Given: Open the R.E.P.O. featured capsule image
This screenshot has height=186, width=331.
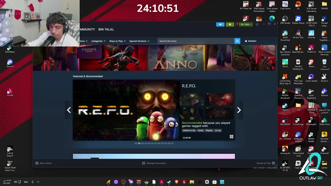Looking at the screenshot, I should click(x=126, y=110).
